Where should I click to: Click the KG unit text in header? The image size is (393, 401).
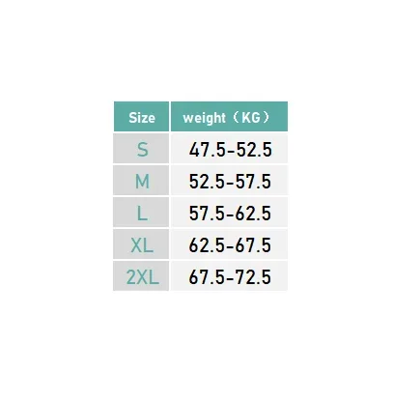(x=251, y=118)
